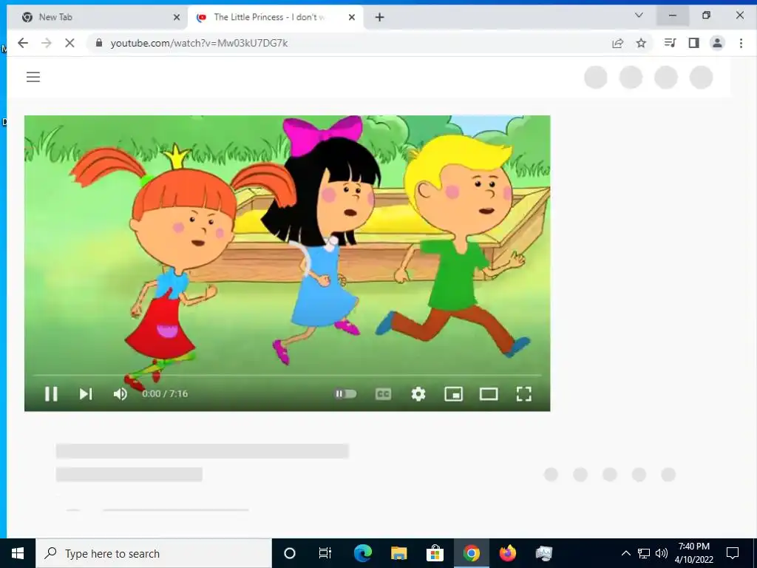Open Microsoft Store from the taskbar

click(435, 553)
